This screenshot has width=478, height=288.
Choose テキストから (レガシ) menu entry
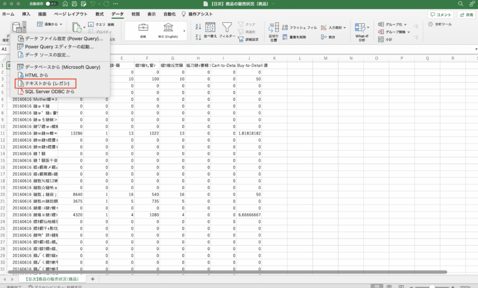click(60, 83)
